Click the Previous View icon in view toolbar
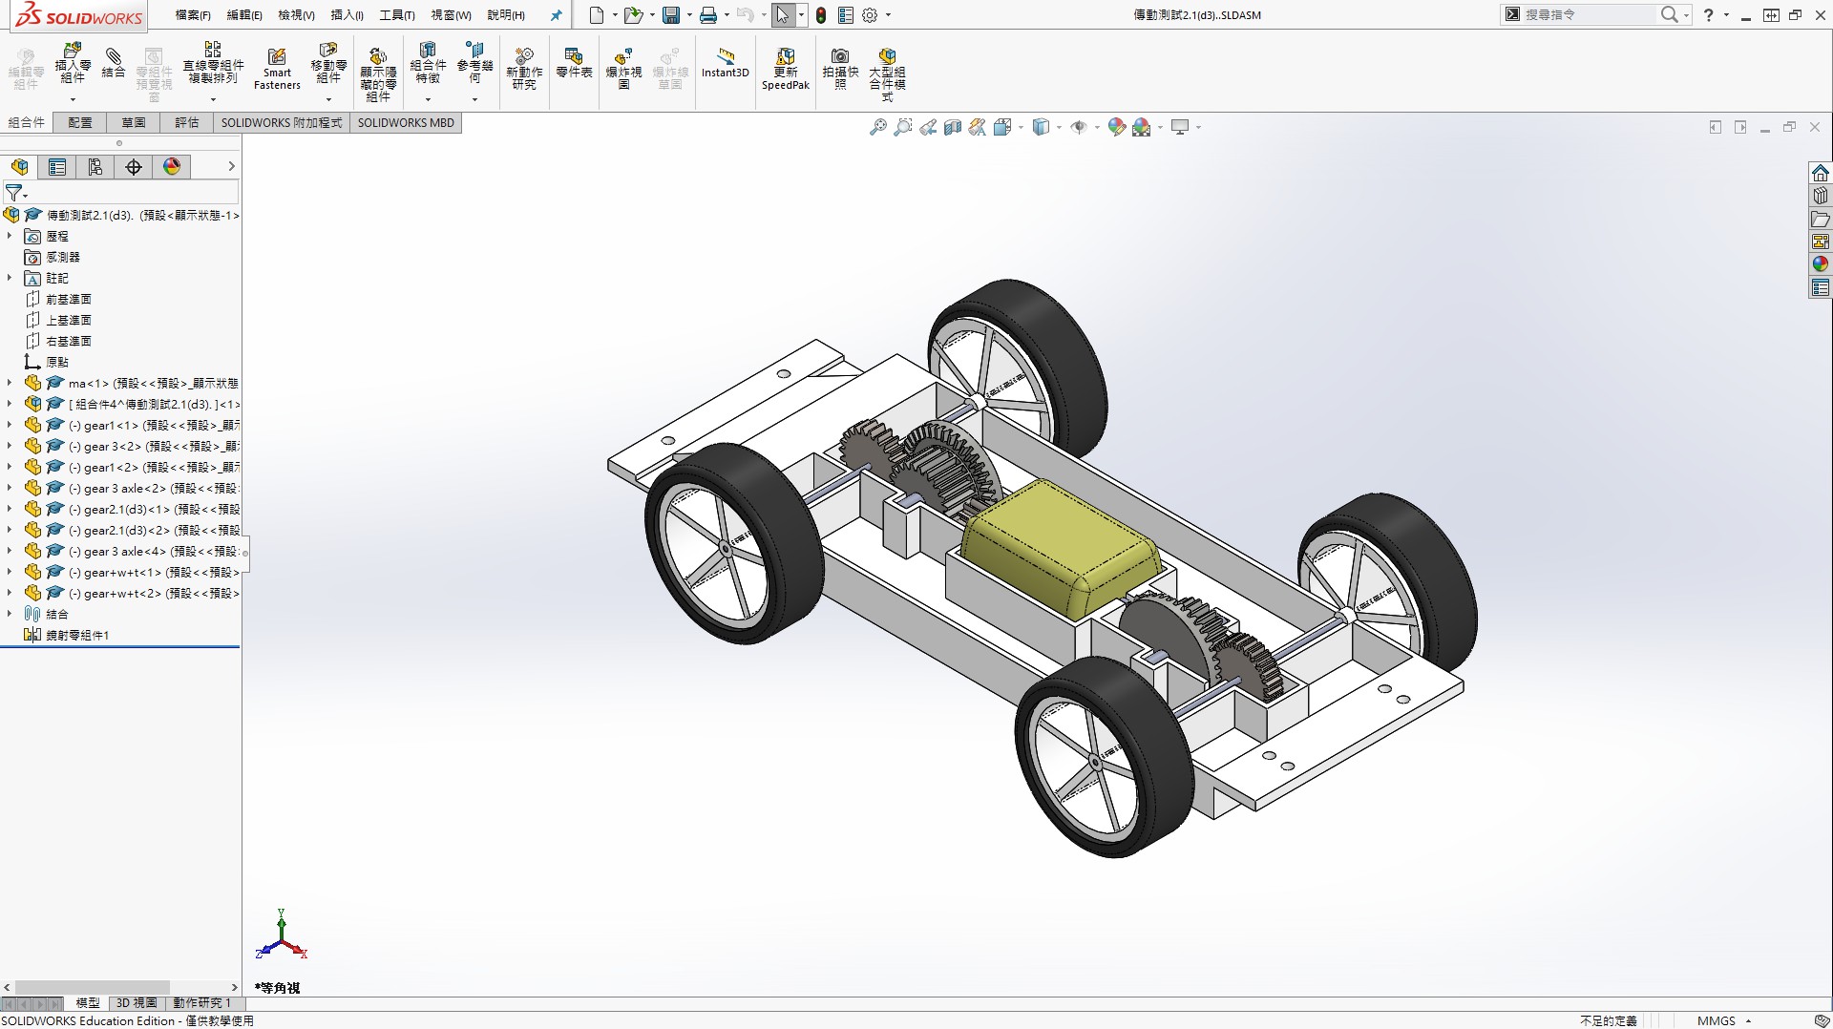This screenshot has height=1029, width=1833. pyautogui.click(x=928, y=127)
